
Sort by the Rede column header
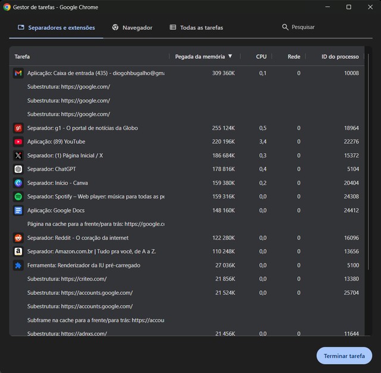(293, 57)
